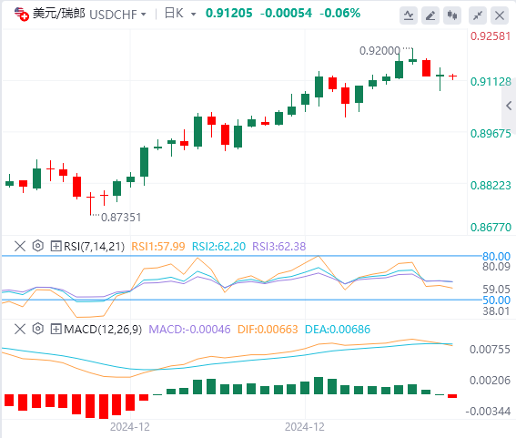Remove the MACD indicator with X

click(20, 329)
